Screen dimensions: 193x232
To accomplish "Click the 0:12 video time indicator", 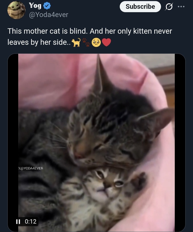I will 31,221.
